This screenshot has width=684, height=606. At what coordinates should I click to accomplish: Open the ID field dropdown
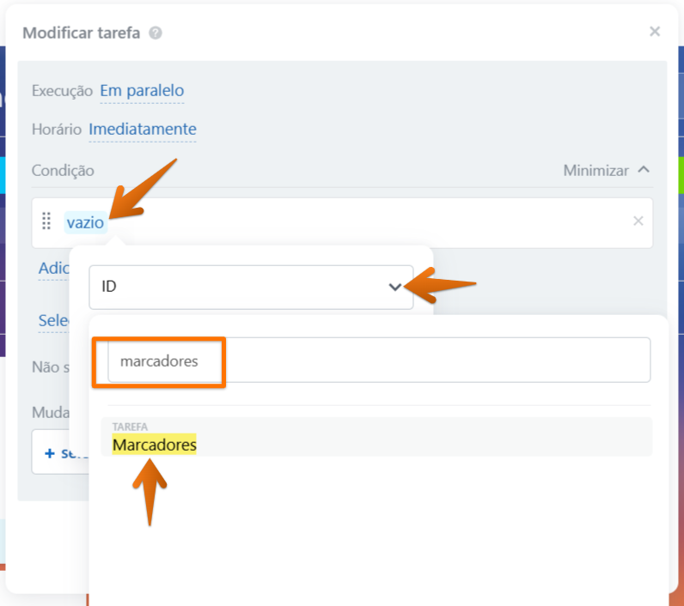click(x=251, y=287)
